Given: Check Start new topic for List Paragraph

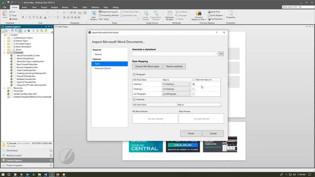Looking at the screenshot, I should coord(193,94).
